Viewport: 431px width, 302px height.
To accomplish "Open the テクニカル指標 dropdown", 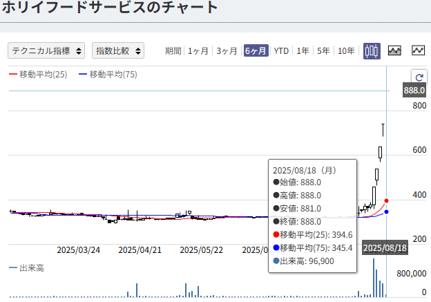I will [x=46, y=50].
